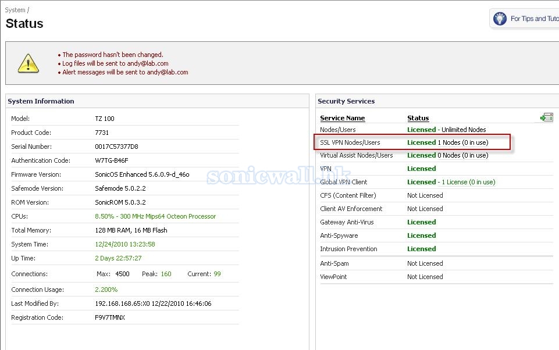Select Total Memory 128 MB RAM value
This screenshot has height=350, width=559.
pyautogui.click(x=131, y=230)
